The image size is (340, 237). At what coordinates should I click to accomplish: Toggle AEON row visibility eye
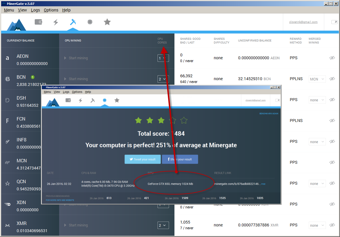click(x=332, y=58)
